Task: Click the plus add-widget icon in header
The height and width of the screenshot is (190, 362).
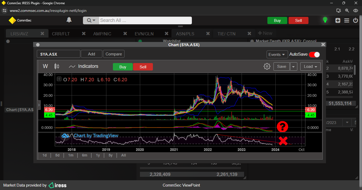Action: coord(338,20)
